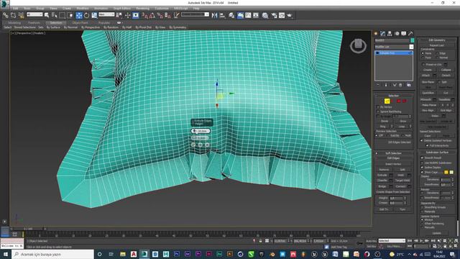
Task: Switch to the Modify command panel
Action: point(382,34)
